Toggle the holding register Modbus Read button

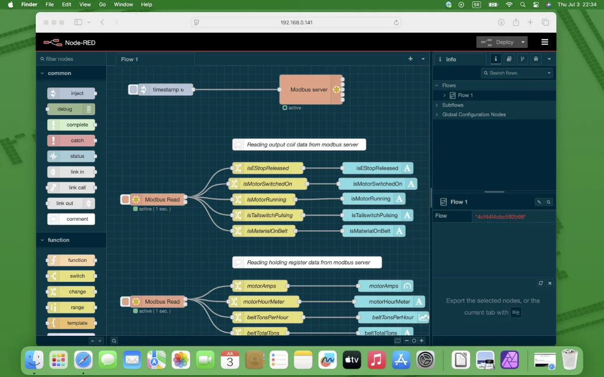coord(125,302)
